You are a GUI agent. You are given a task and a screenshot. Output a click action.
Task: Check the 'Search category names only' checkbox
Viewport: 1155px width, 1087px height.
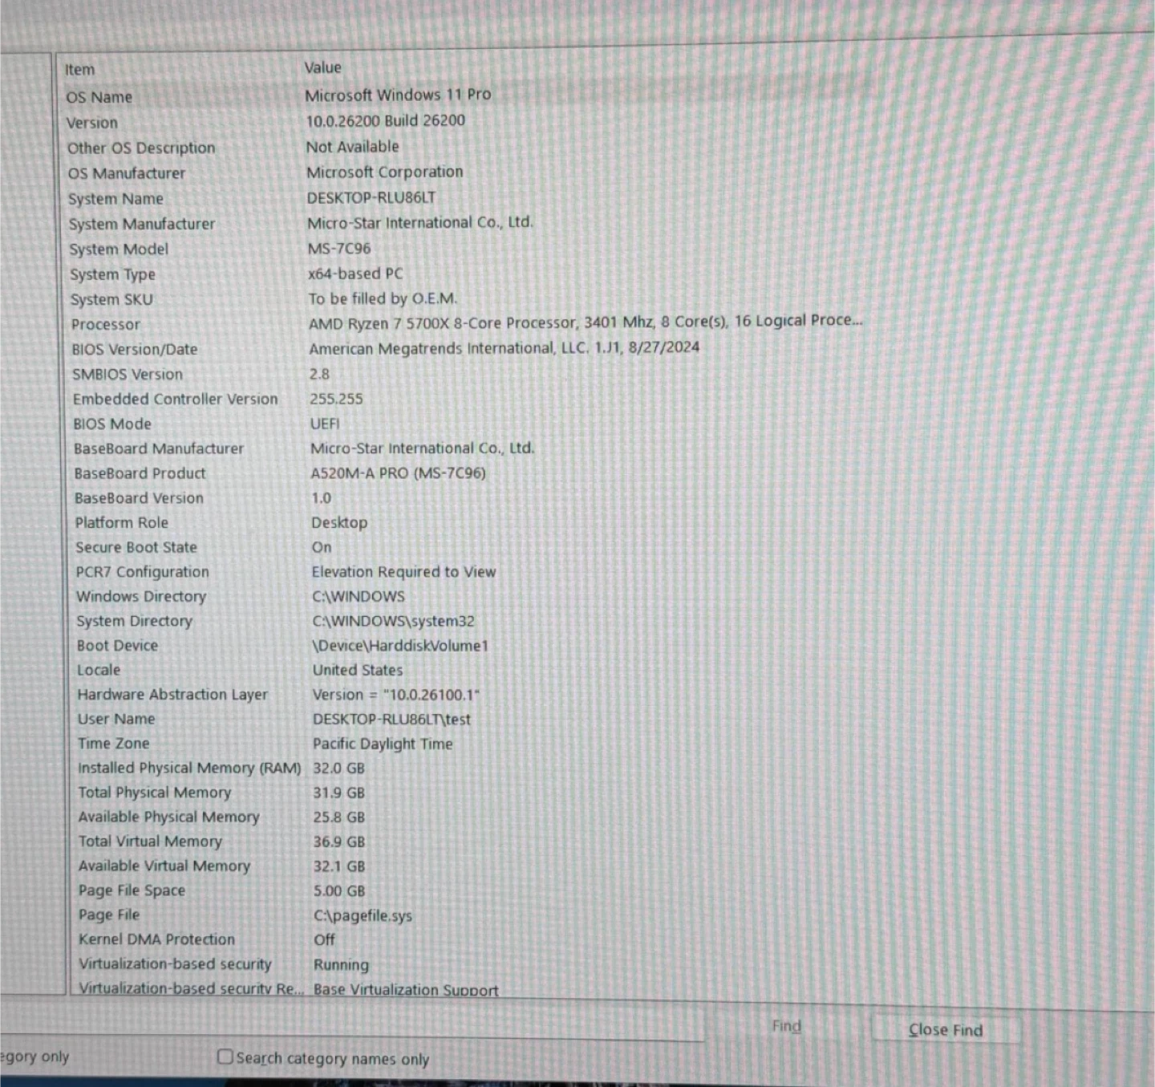tap(225, 1057)
